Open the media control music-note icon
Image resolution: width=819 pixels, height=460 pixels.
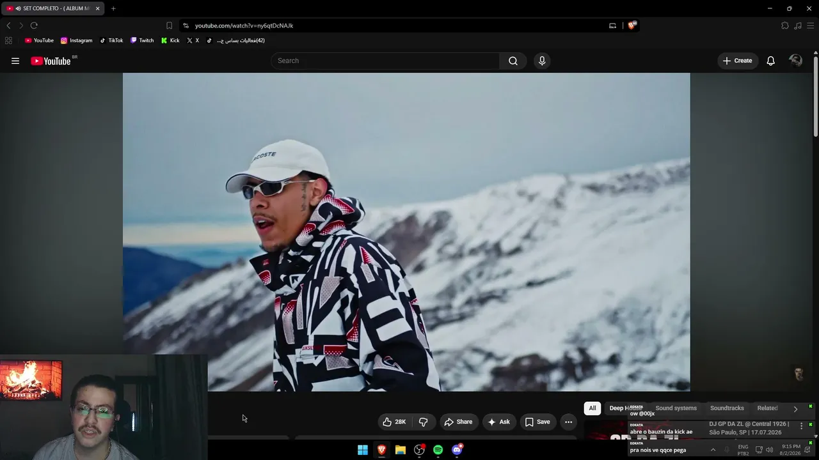(x=797, y=26)
